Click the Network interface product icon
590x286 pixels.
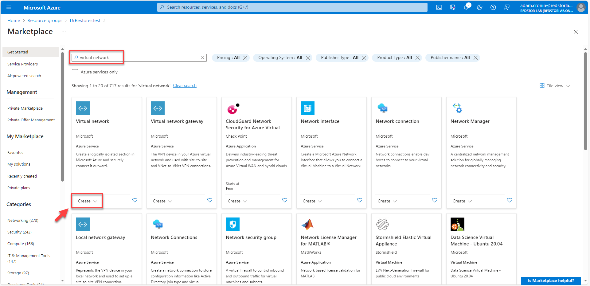[x=308, y=108]
